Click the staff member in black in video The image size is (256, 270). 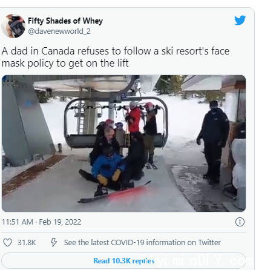pos(214,142)
